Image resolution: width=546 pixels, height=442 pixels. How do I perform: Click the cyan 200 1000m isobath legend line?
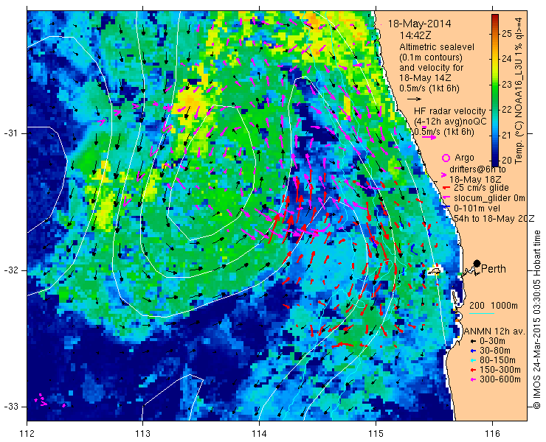pos(482,314)
